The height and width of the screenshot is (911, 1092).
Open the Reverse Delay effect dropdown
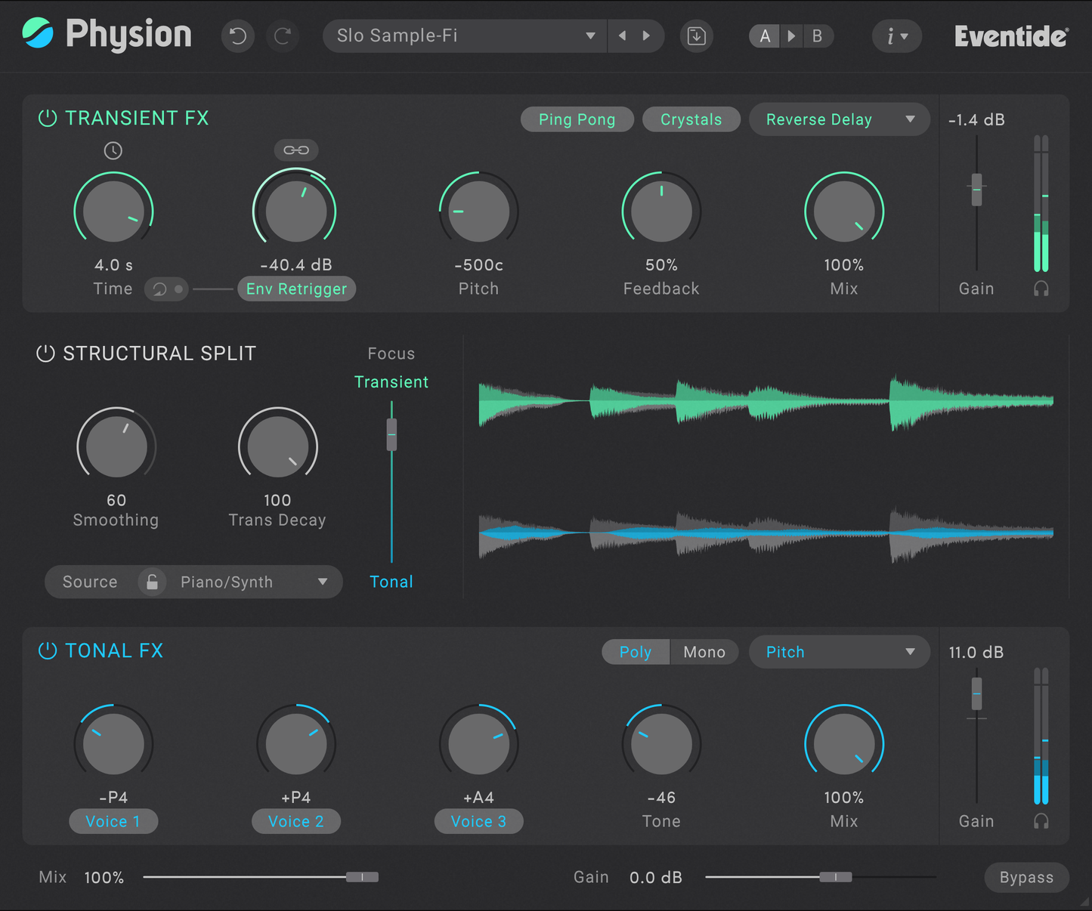point(839,119)
